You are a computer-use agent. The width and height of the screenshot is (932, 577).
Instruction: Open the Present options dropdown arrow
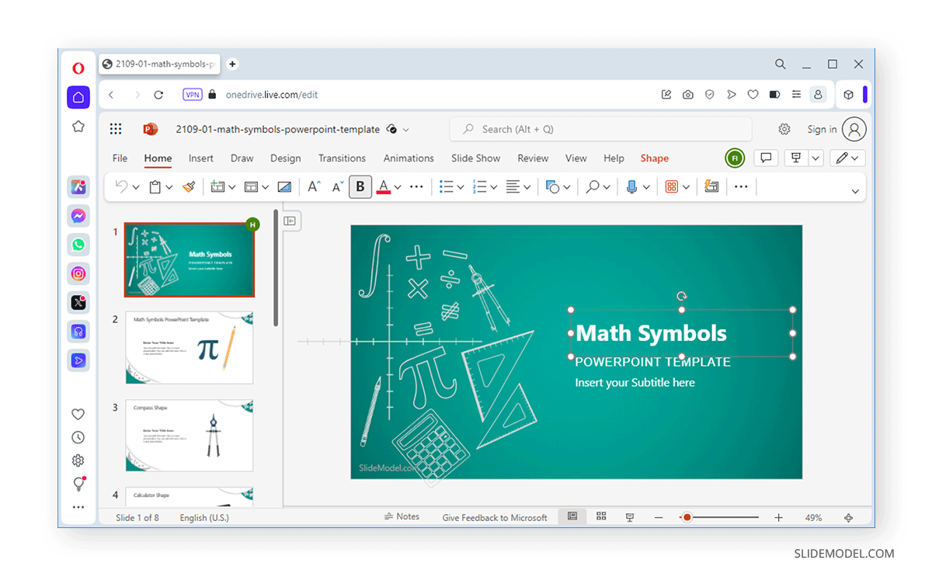pos(815,158)
